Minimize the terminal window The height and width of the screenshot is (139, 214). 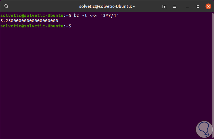[187, 6]
